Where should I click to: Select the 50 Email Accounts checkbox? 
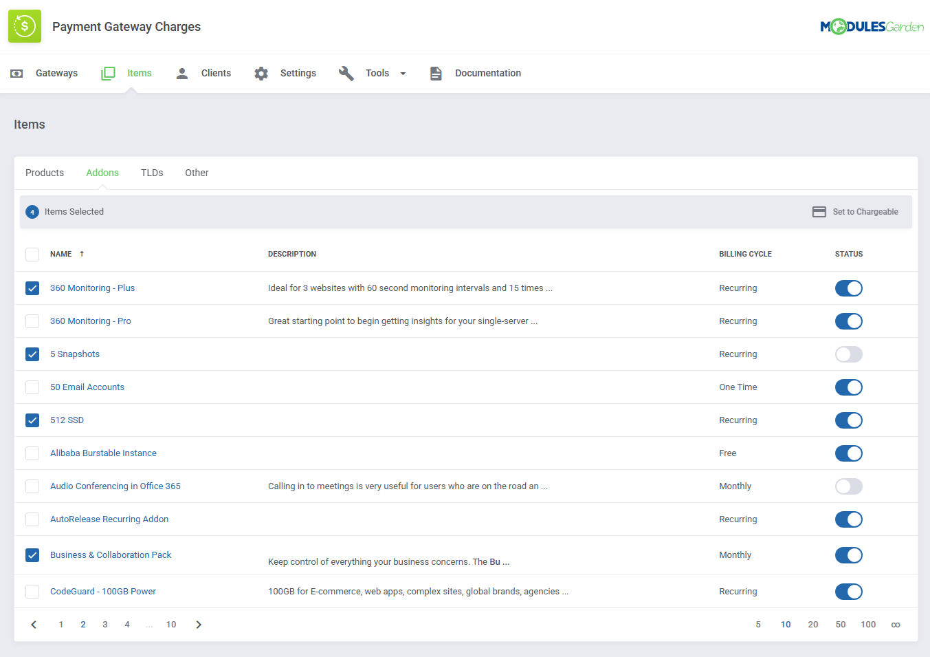32,387
